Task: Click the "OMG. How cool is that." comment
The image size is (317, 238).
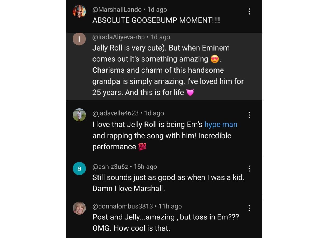Action: point(131,228)
